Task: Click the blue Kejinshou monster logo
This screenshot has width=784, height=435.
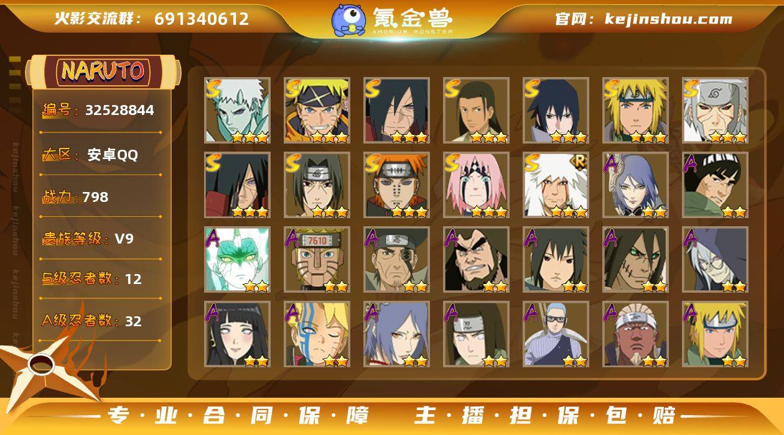Action: 348,20
